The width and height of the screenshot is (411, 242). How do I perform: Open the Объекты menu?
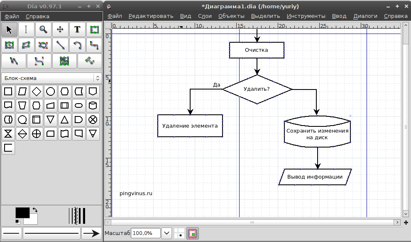coord(231,16)
